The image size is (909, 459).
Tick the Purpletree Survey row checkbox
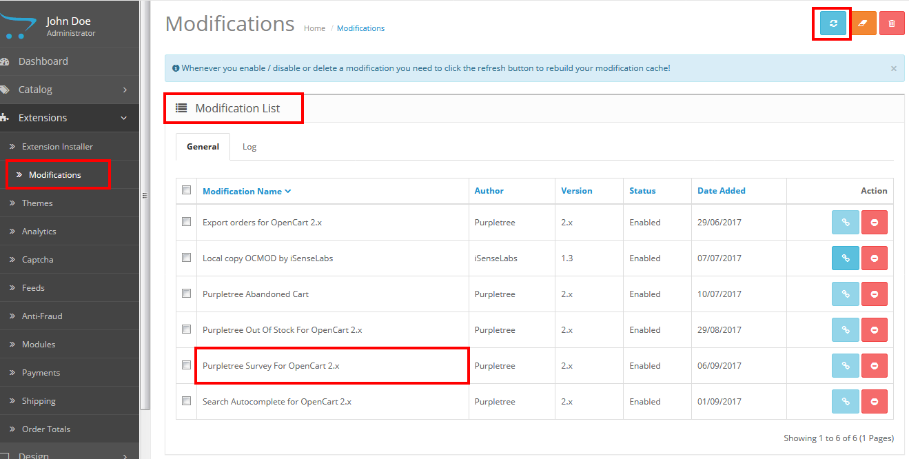(x=186, y=365)
